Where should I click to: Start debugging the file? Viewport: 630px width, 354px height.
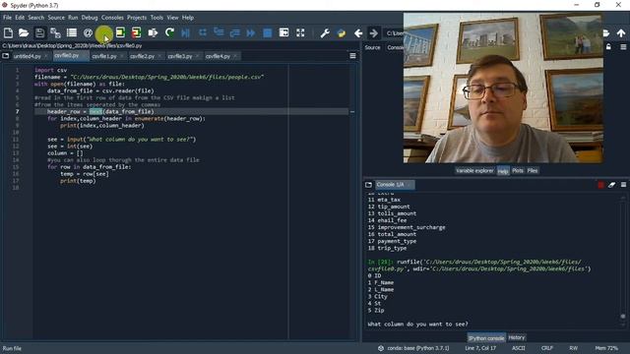tap(186, 32)
